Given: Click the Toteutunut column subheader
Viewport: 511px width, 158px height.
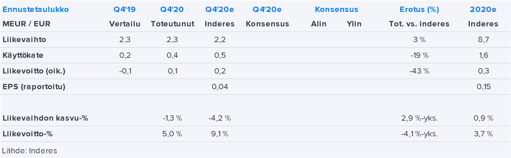Looking at the screenshot, I should coord(172,24).
